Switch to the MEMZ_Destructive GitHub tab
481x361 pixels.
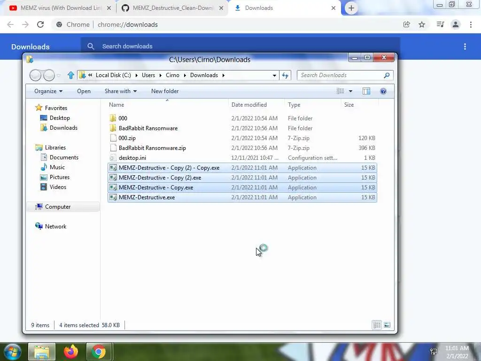point(173,8)
